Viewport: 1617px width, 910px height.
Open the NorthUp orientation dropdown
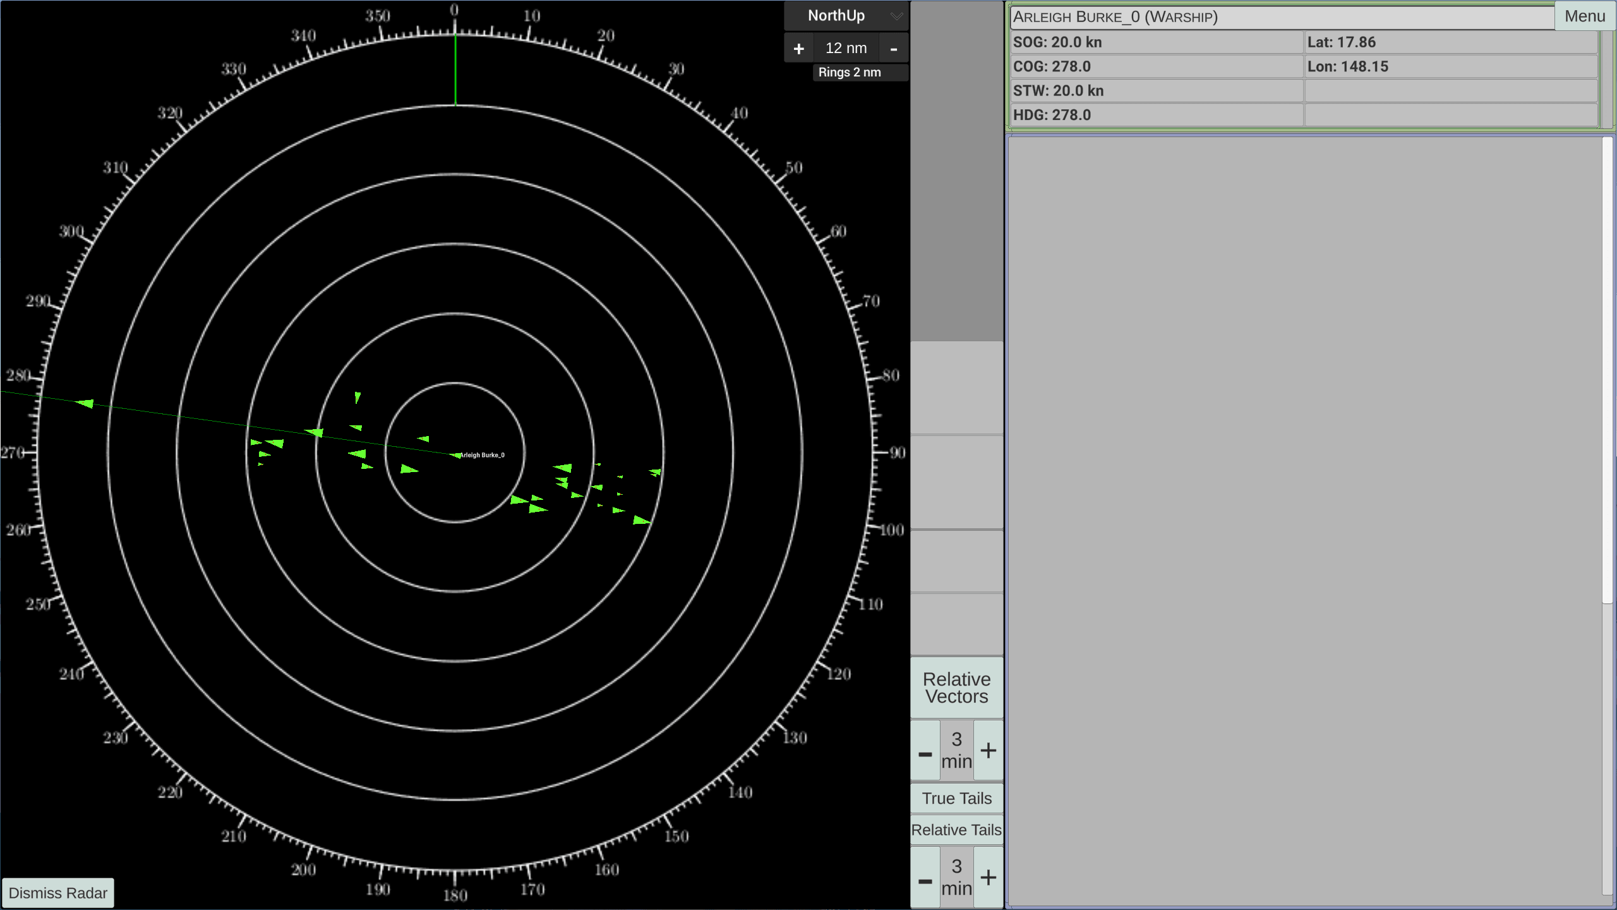pyautogui.click(x=846, y=16)
